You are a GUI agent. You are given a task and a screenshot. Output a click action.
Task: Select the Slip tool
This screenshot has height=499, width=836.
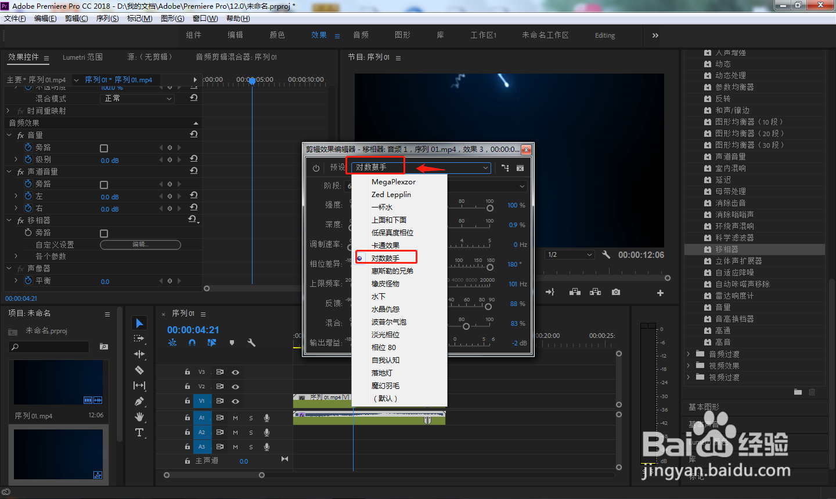(x=139, y=385)
